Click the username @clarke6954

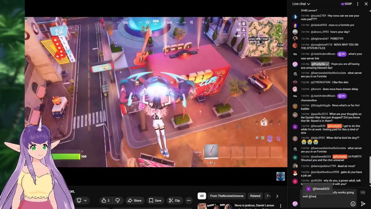[319, 25]
